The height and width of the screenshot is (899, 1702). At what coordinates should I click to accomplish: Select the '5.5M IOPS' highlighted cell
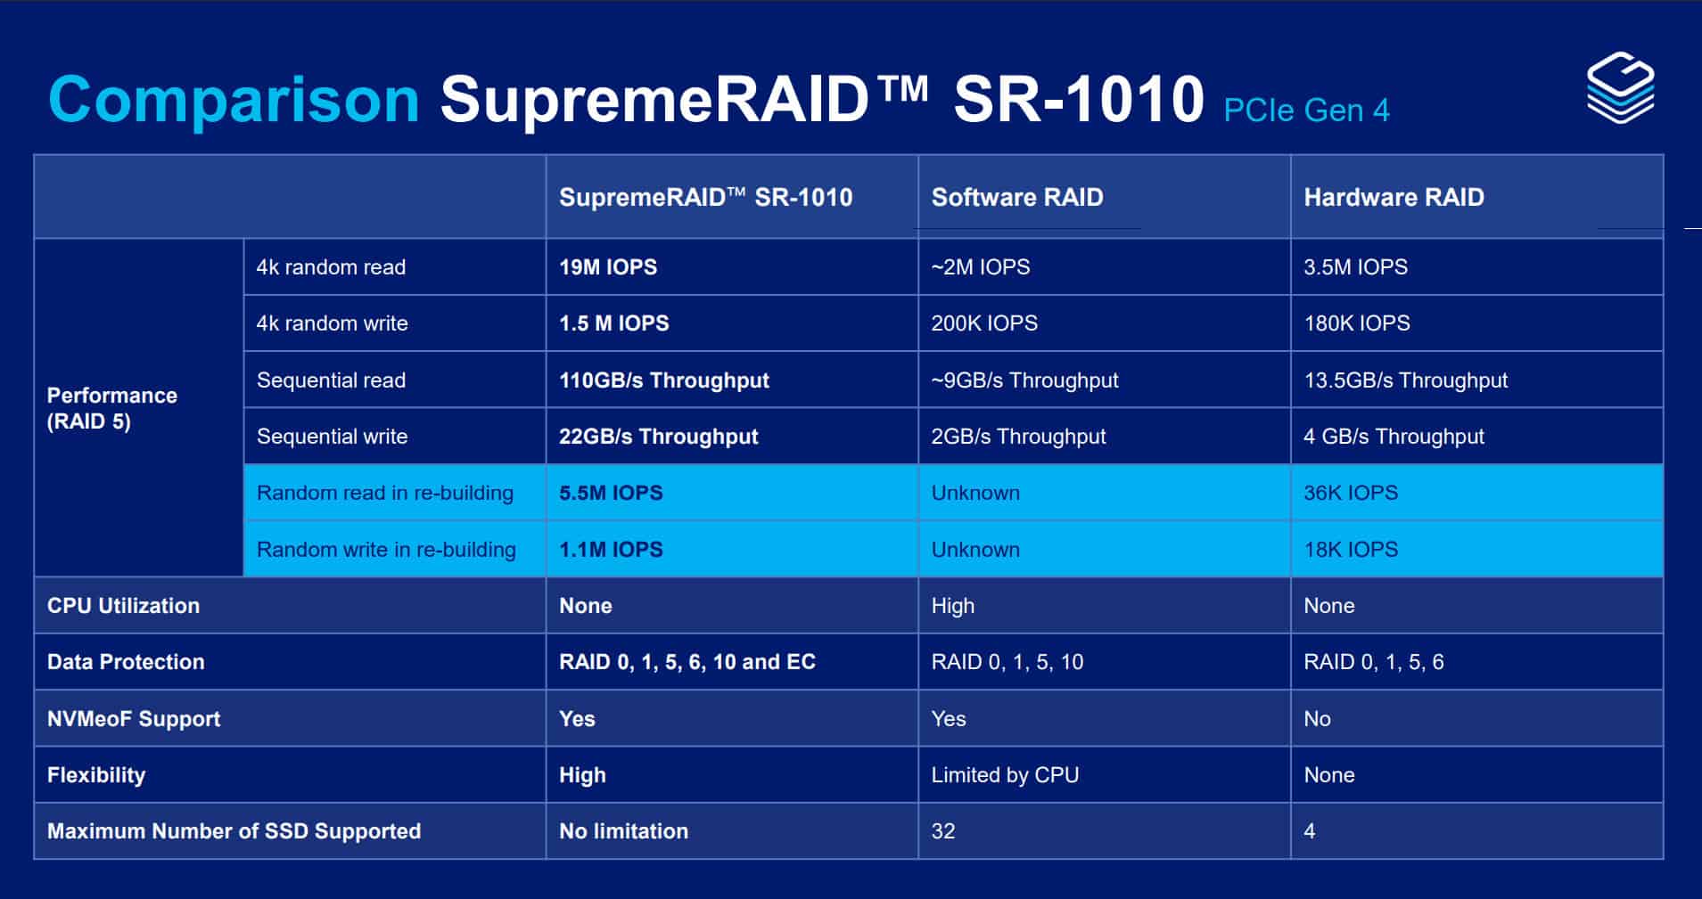(x=732, y=493)
